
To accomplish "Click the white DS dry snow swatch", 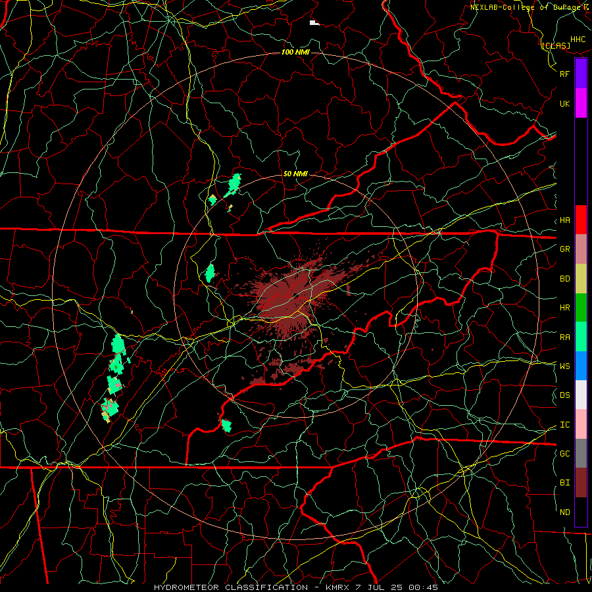I will [581, 395].
